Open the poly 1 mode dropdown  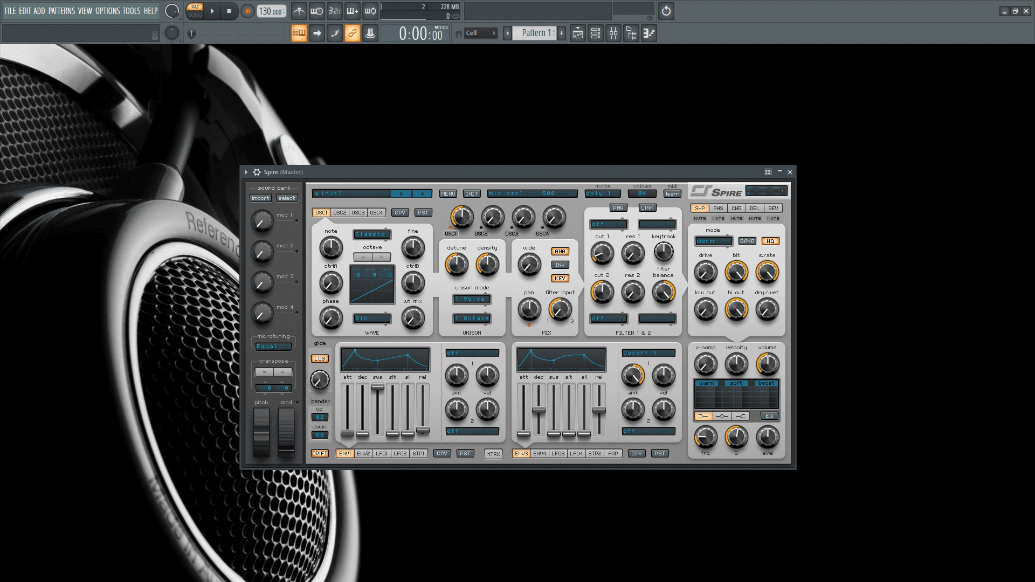[603, 194]
